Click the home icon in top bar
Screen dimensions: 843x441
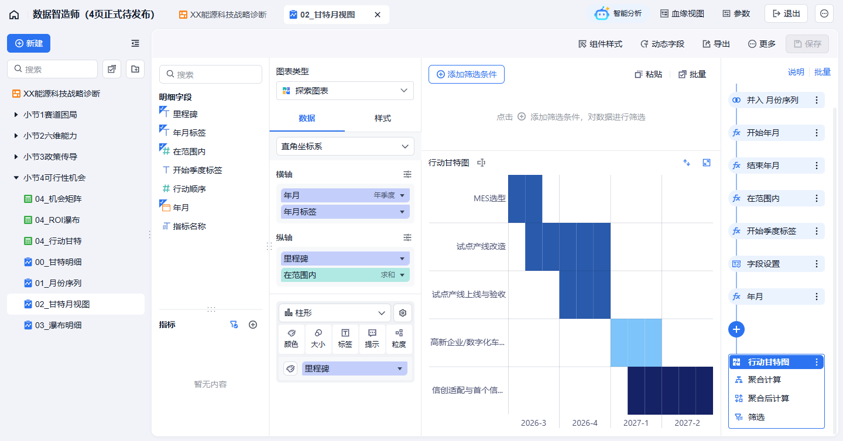(x=14, y=15)
